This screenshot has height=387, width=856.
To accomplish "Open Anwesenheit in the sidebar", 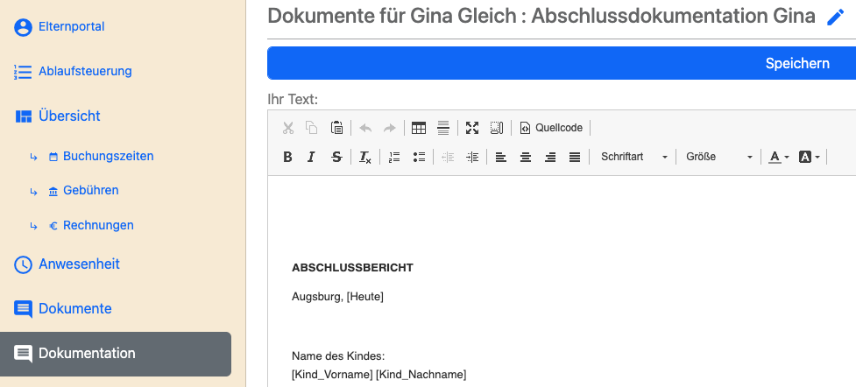I will [79, 264].
